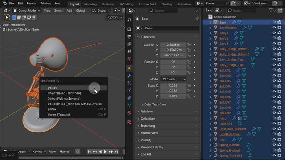Click the Location X value field
This screenshot has height=160, width=285.
tap(173, 44)
